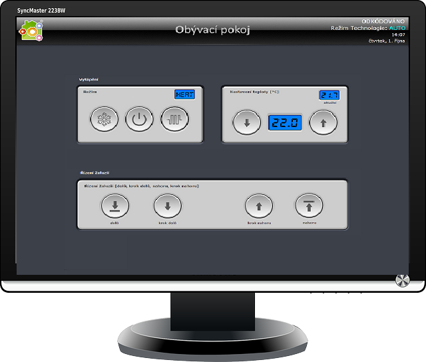Click the date 'čtvrtek, 1. října'
The width and height of the screenshot is (426, 362).
pyautogui.click(x=387, y=41)
